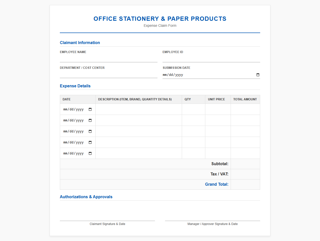This screenshot has height=241, width=320.
Task: Select the Department / Cost Center field
Action: click(109, 75)
